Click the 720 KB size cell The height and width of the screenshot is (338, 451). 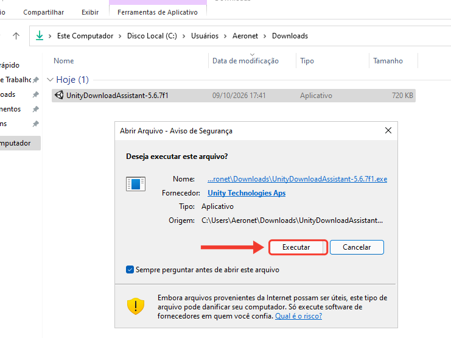point(402,96)
